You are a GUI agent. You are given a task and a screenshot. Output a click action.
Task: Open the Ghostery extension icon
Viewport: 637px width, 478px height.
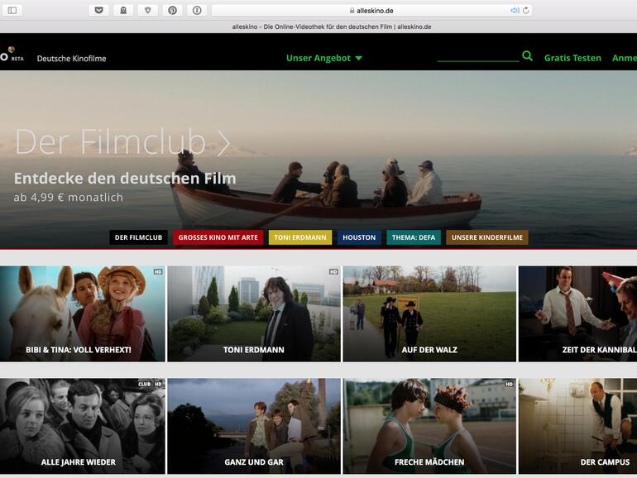tap(123, 10)
